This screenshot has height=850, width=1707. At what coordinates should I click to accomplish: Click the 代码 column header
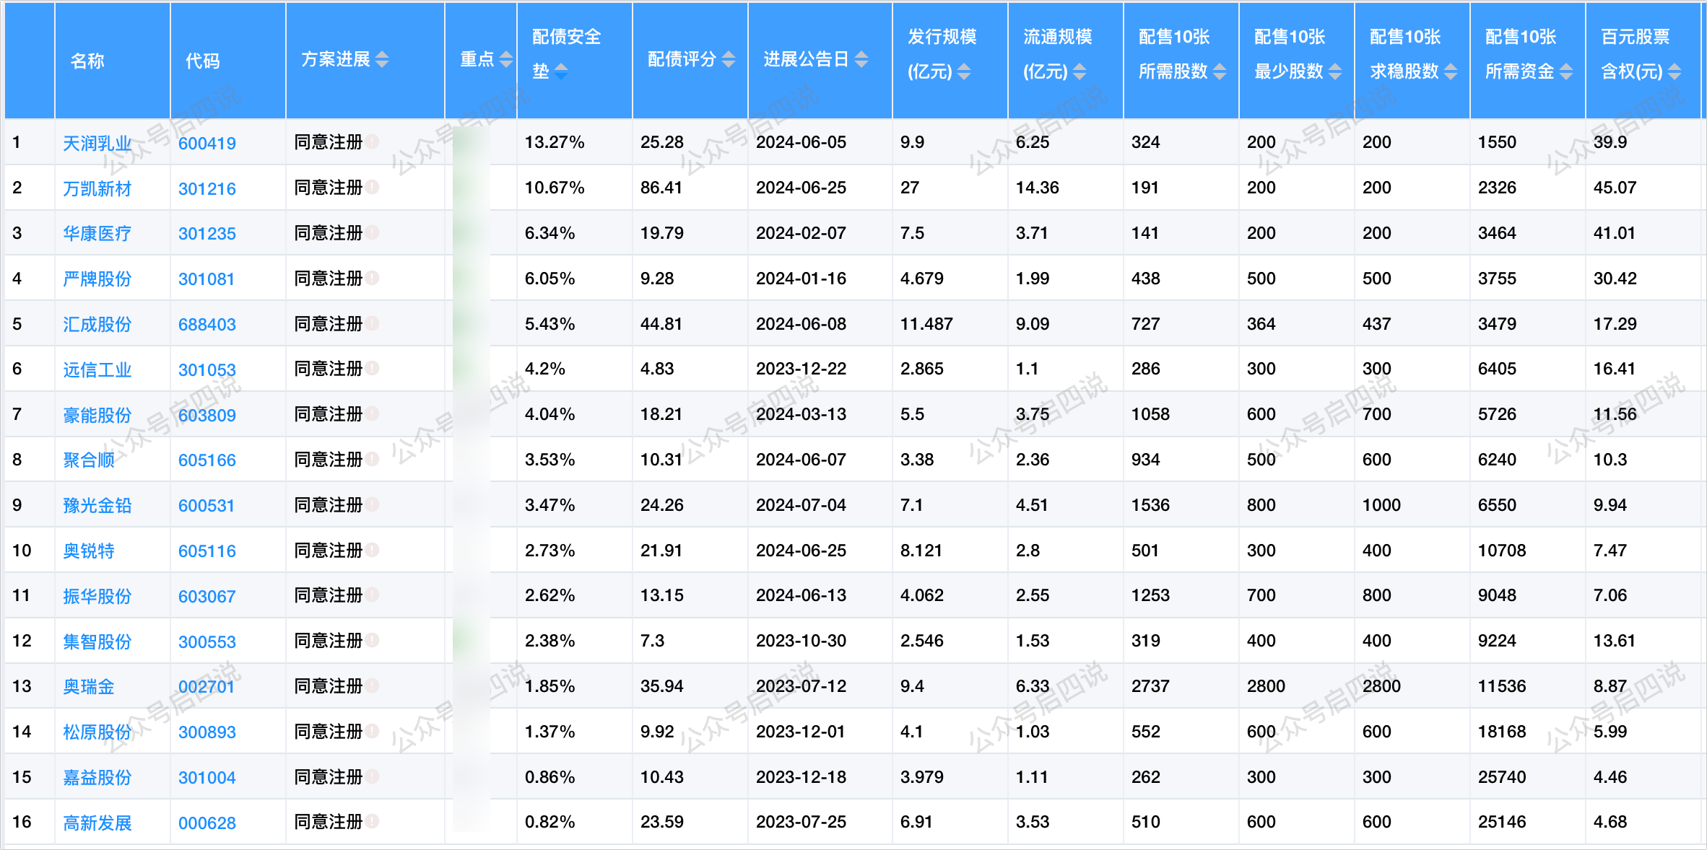[x=202, y=61]
